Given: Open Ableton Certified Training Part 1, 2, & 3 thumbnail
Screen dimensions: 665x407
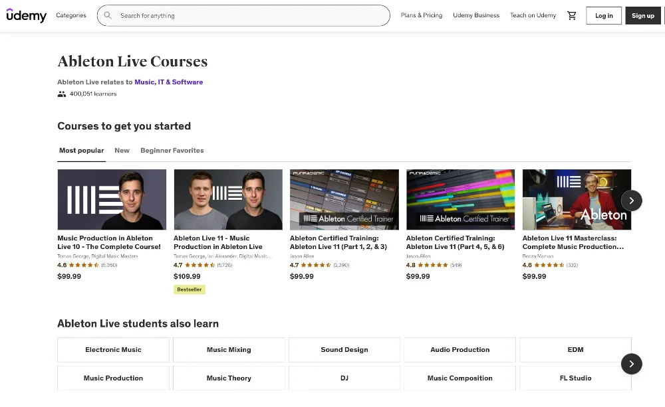Looking at the screenshot, I should pyautogui.click(x=344, y=199).
